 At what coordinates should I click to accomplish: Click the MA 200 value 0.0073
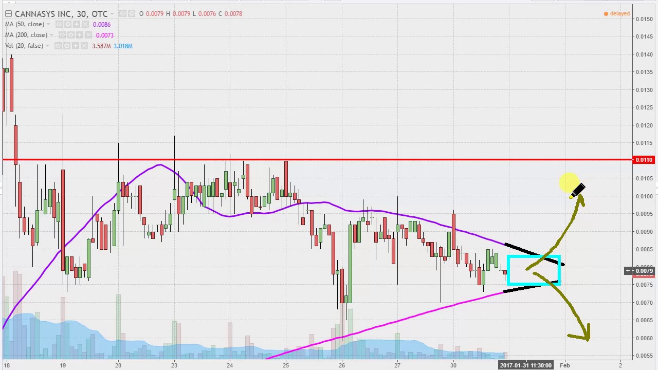[105, 35]
